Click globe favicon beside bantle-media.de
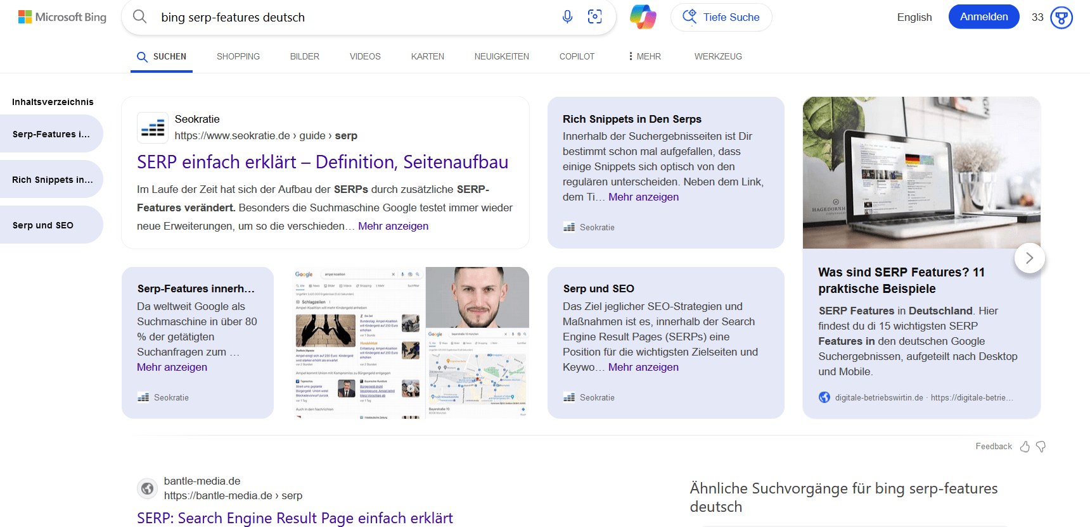The width and height of the screenshot is (1090, 527). [147, 488]
